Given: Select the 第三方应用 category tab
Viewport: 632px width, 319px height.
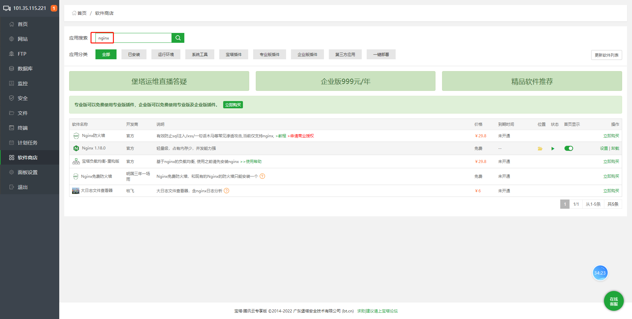Looking at the screenshot, I should 345,54.
